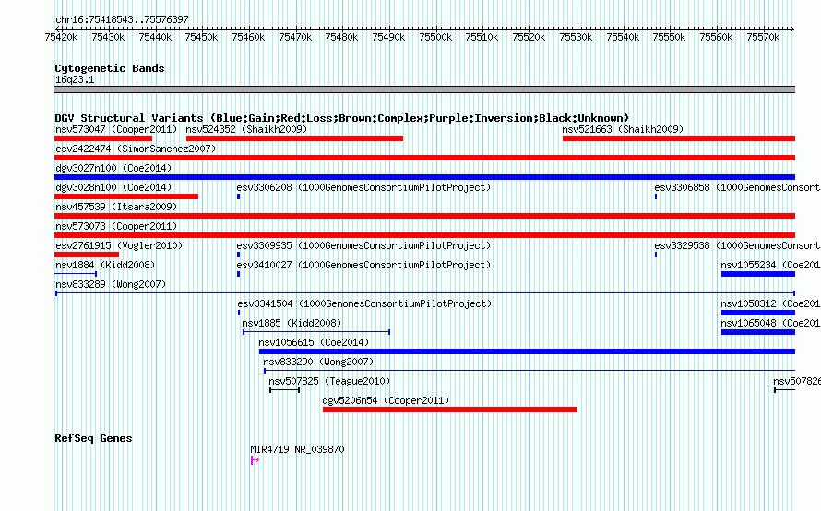Click the nsv507825 (Teague2010) label
The image size is (821, 511).
click(329, 381)
